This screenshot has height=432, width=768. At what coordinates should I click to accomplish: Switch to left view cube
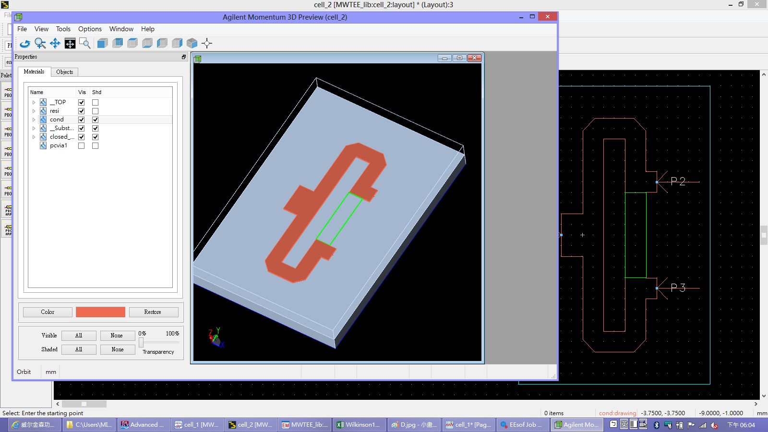coord(162,43)
